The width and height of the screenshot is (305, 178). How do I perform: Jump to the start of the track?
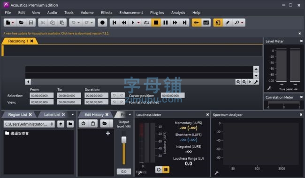point(114,23)
